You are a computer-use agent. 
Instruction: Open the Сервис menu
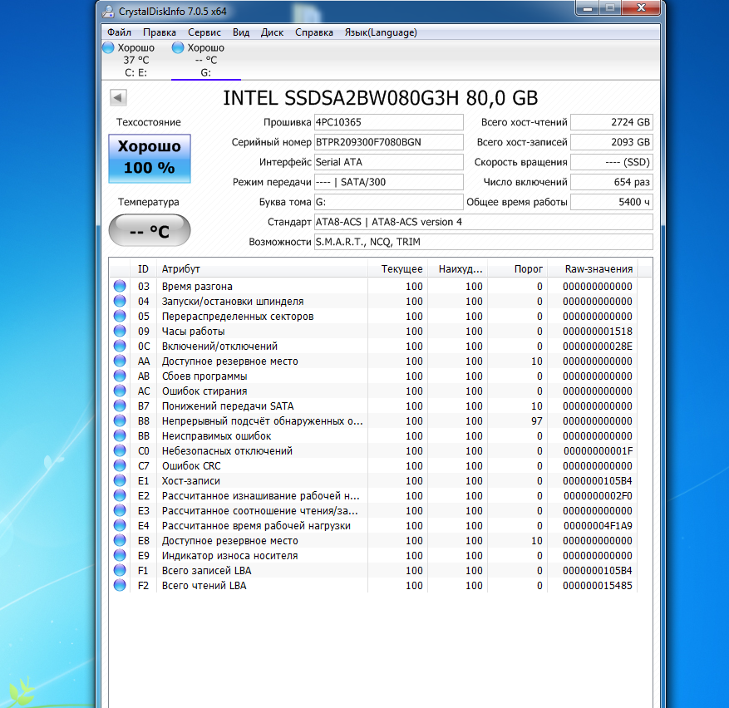pyautogui.click(x=204, y=32)
